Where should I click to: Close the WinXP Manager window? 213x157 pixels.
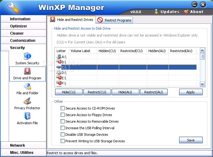pyautogui.click(x=203, y=5)
